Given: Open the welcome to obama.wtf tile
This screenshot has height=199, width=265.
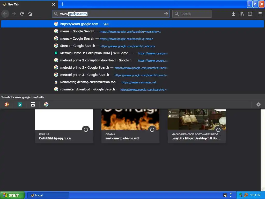Looking at the screenshot, I should pyautogui.click(x=130, y=126).
